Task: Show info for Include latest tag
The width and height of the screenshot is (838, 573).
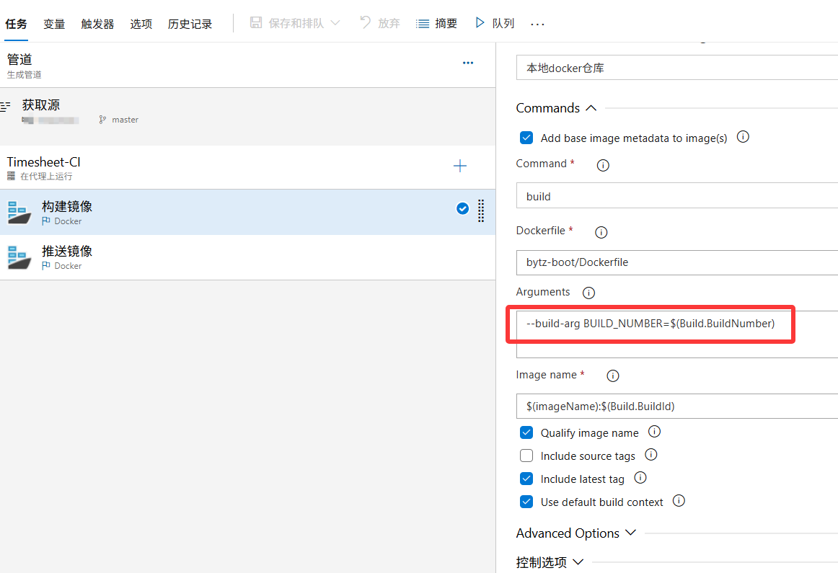Action: tap(640, 477)
